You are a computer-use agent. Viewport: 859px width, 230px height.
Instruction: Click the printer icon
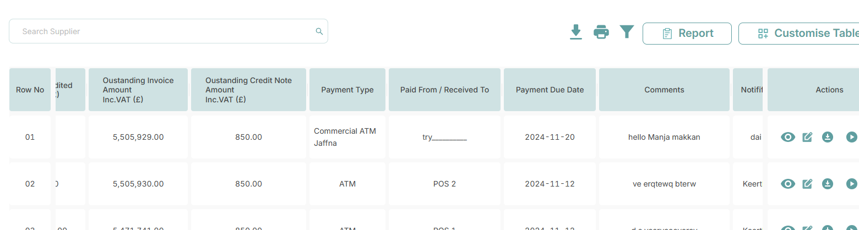pyautogui.click(x=601, y=32)
